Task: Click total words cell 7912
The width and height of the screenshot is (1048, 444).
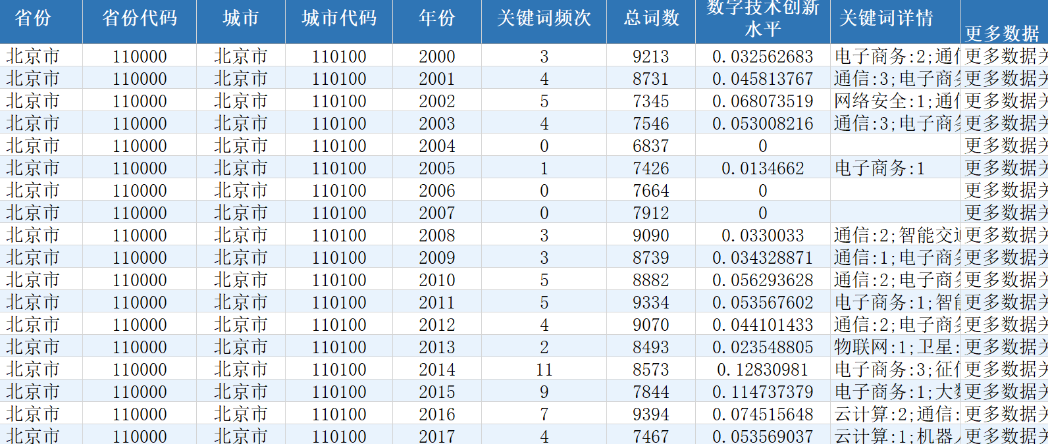Action: click(x=651, y=213)
